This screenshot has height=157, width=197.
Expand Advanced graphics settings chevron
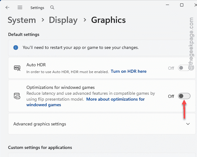tap(188, 124)
